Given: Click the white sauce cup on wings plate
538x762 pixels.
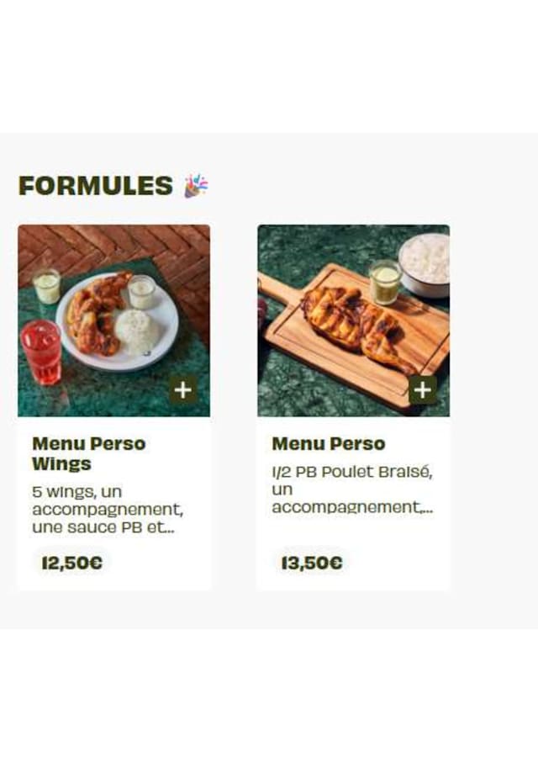Looking at the screenshot, I should click(141, 292).
